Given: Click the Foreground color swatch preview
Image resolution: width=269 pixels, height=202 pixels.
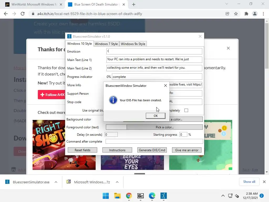Looking at the screenshot, I should point(116,127).
